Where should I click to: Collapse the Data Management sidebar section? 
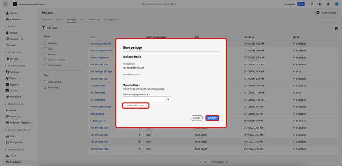(x=5, y=66)
